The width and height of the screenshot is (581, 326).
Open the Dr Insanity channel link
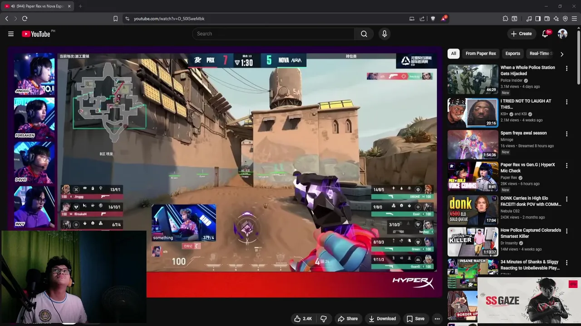pyautogui.click(x=509, y=243)
